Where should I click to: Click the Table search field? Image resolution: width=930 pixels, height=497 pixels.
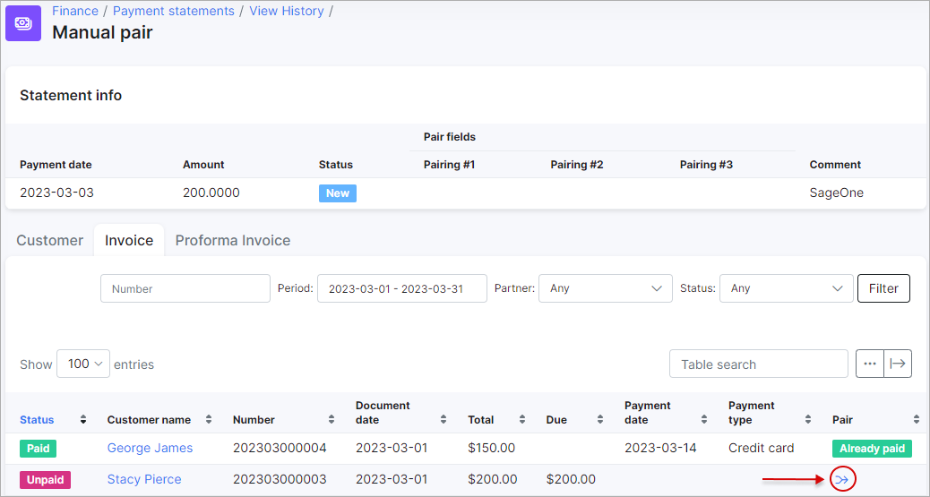pos(758,364)
